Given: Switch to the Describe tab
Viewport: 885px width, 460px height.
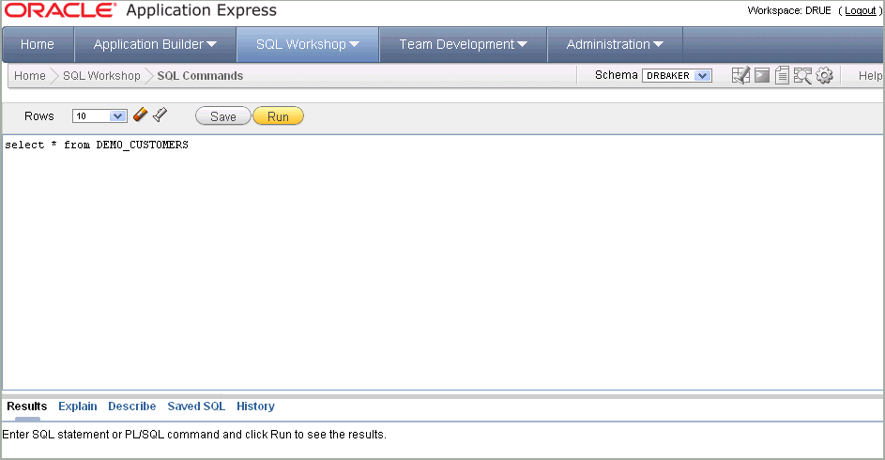Looking at the screenshot, I should point(132,406).
